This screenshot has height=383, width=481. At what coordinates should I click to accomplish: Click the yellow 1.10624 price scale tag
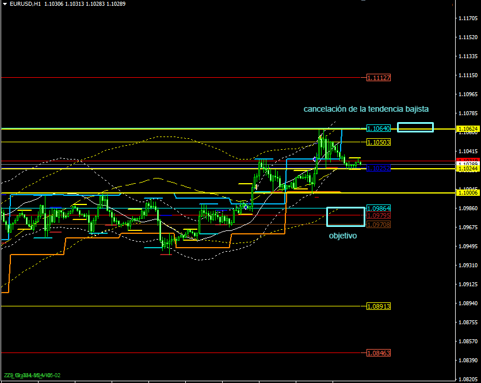pos(467,129)
